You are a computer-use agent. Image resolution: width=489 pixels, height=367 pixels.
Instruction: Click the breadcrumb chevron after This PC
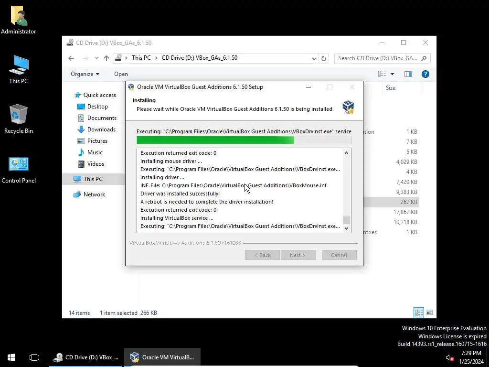pyautogui.click(x=156, y=58)
